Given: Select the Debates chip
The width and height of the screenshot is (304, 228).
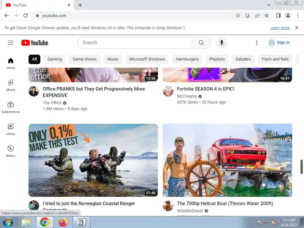Looking at the screenshot, I should tap(243, 59).
